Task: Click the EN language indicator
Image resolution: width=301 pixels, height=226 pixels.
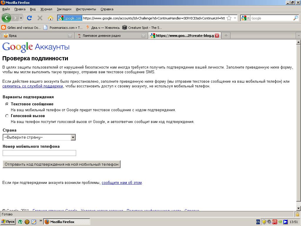Action: click(258, 222)
